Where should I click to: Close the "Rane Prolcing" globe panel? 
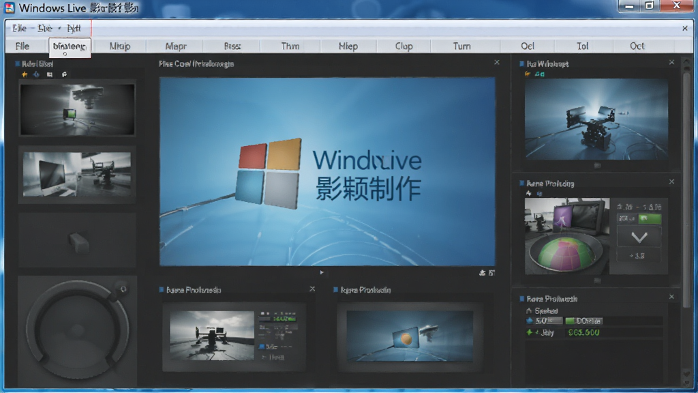tap(671, 181)
